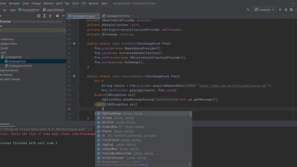
Task: Click the requireDefault breadcrumb
Action: (53, 10)
